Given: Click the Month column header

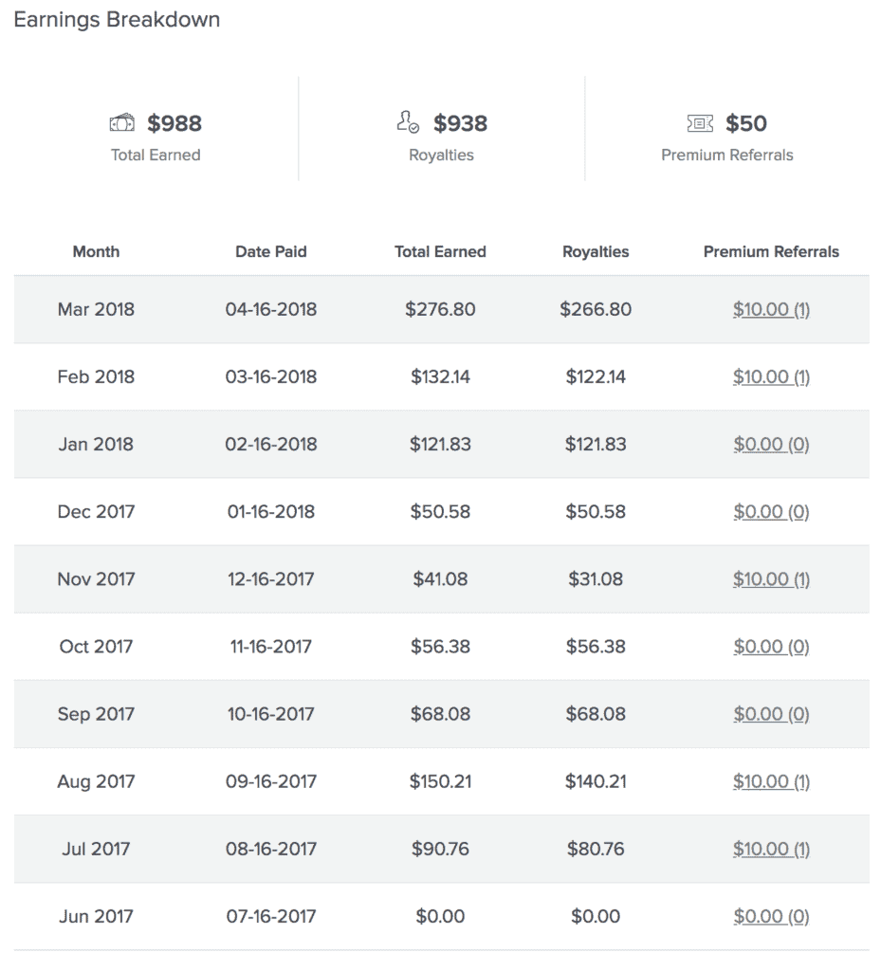Looking at the screenshot, I should pos(96,251).
